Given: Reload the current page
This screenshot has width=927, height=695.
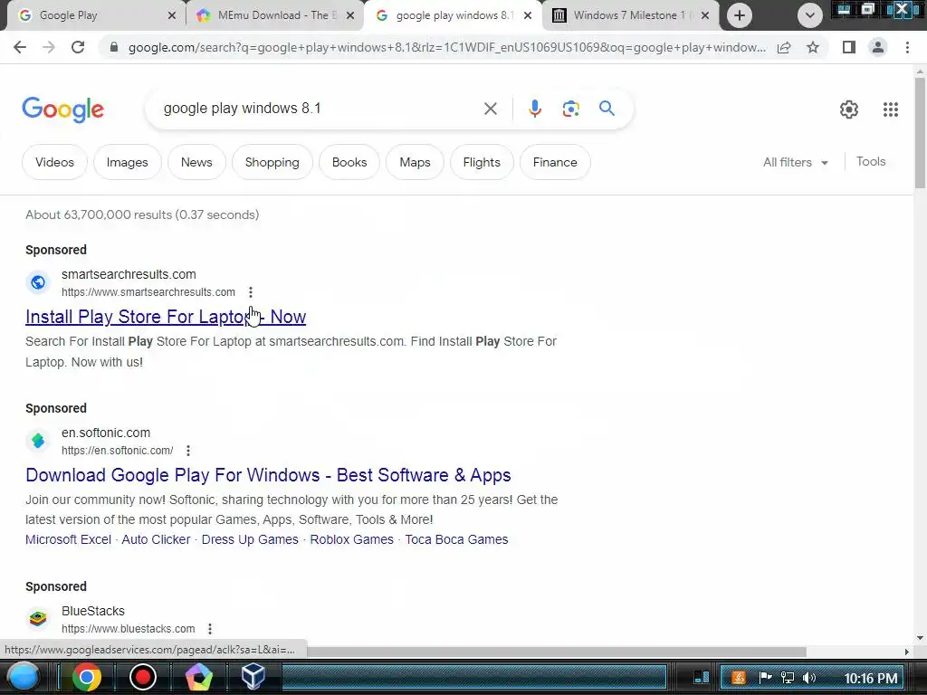Looking at the screenshot, I should tap(78, 47).
